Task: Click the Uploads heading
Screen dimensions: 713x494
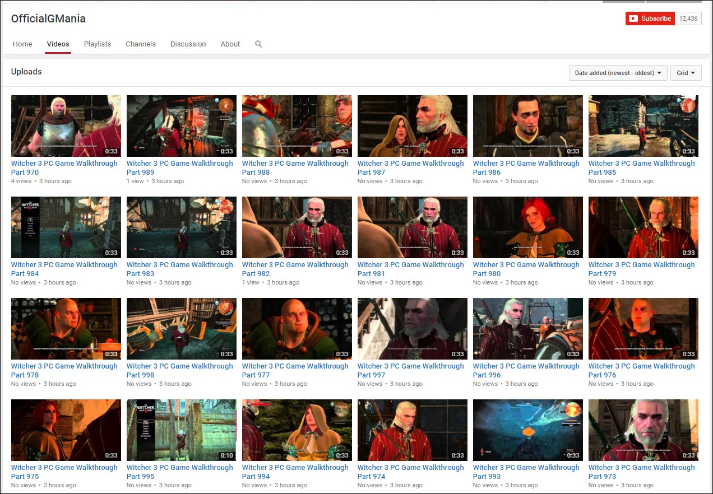Action: pos(26,72)
